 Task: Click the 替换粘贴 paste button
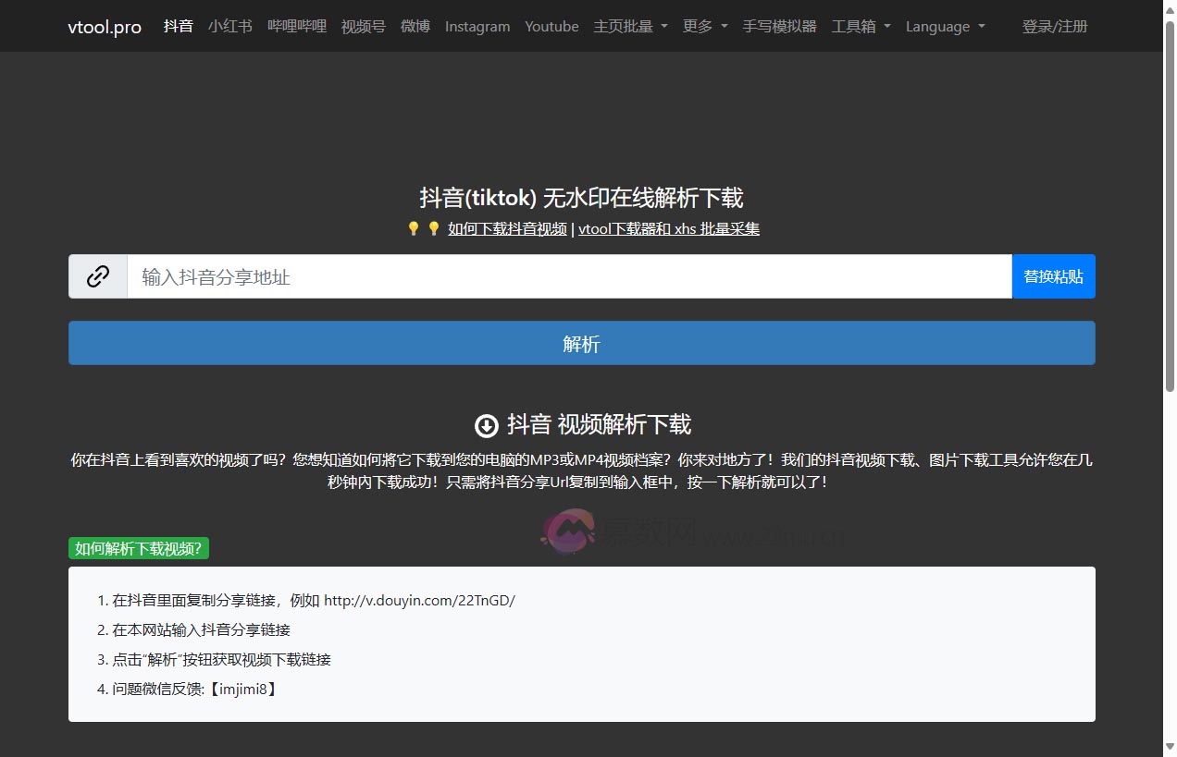[1053, 275]
